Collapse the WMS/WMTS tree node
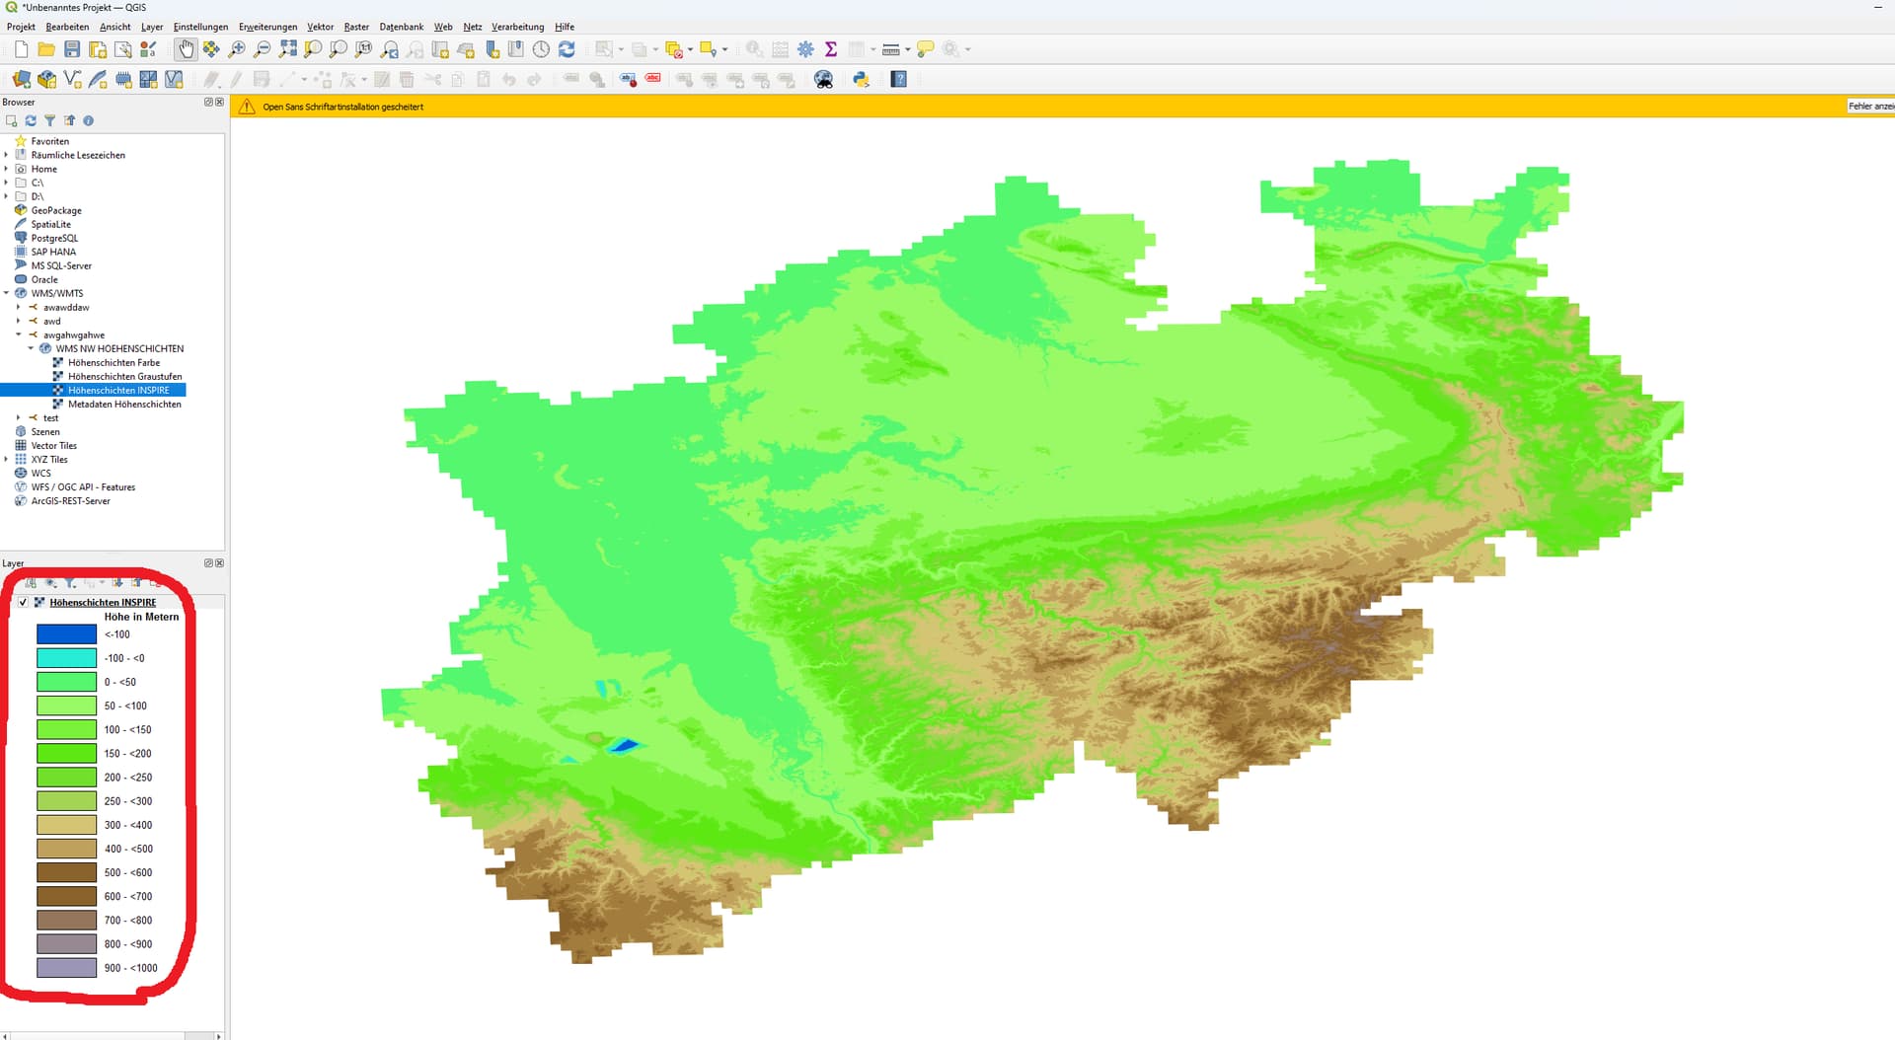This screenshot has height=1040, width=1895. coord(7,293)
